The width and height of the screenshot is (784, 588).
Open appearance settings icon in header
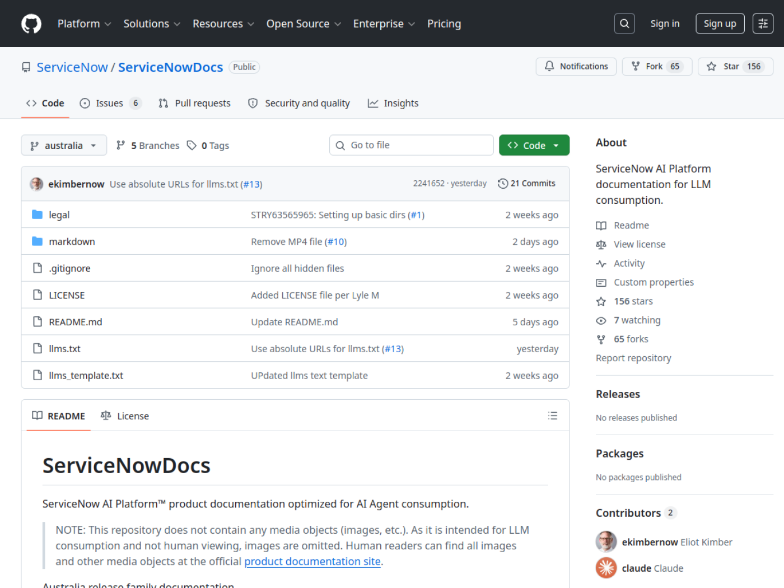pos(763,24)
